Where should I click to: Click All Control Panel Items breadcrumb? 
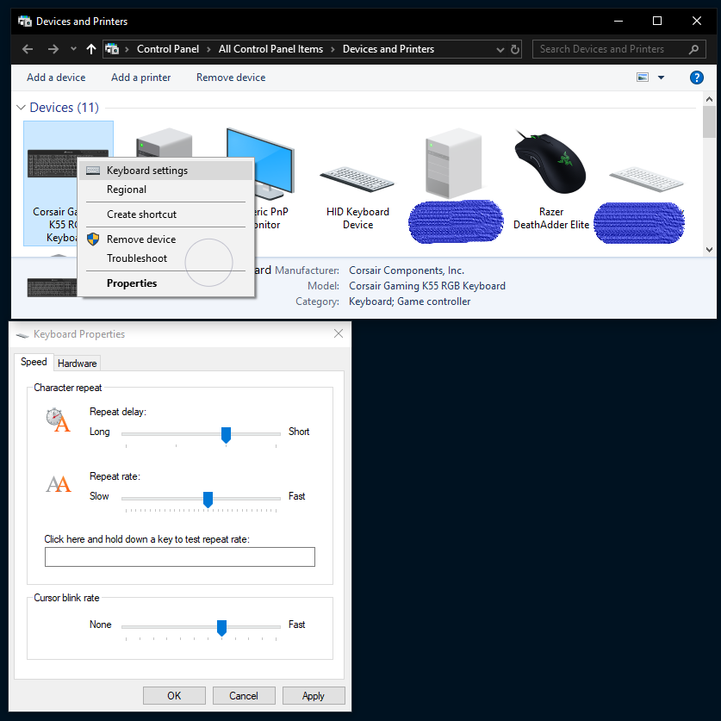tap(270, 49)
